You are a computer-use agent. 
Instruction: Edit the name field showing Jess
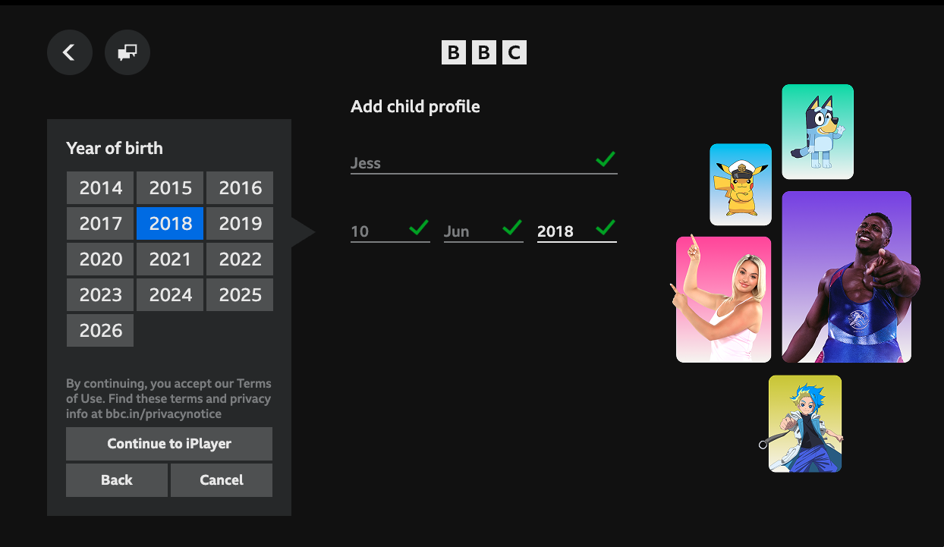tap(484, 162)
